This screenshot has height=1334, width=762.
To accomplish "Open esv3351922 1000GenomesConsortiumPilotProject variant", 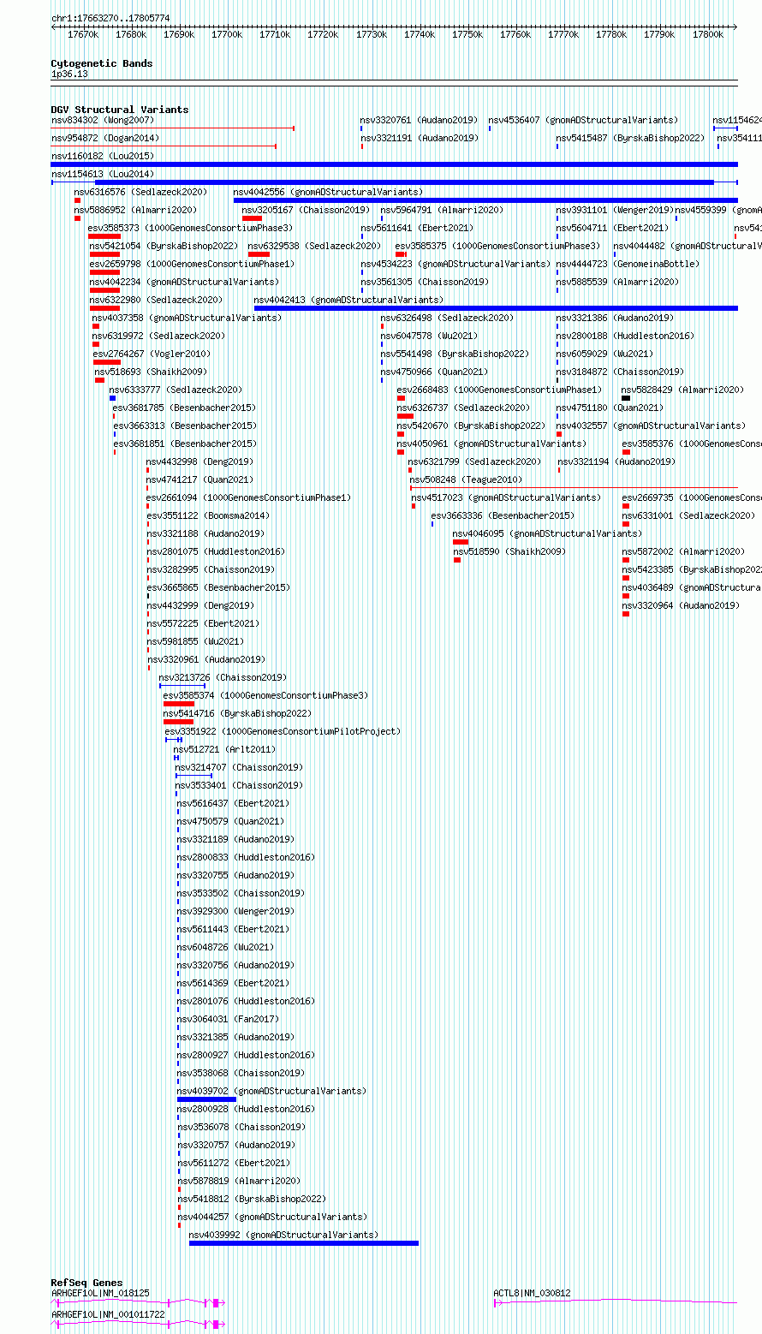I will click(x=283, y=731).
